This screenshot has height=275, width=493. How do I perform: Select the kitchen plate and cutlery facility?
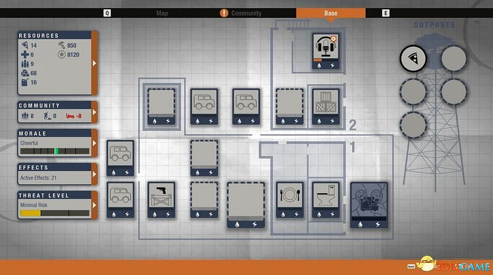[x=289, y=199]
